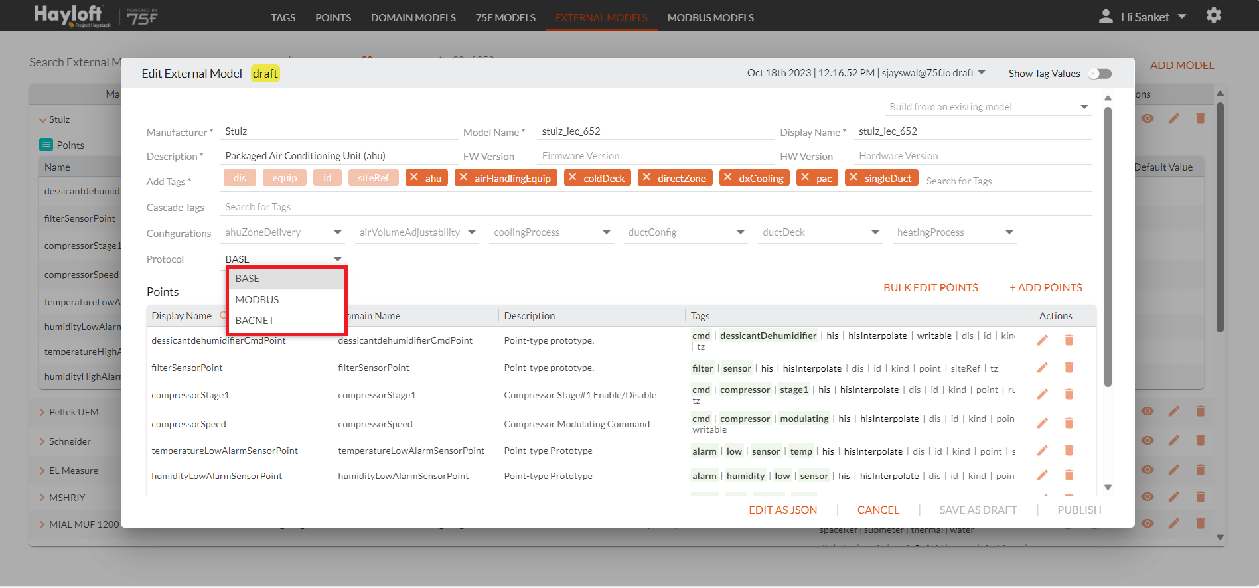Click eye icon in background MSHRIY row
The width and height of the screenshot is (1259, 588).
pos(1148,497)
